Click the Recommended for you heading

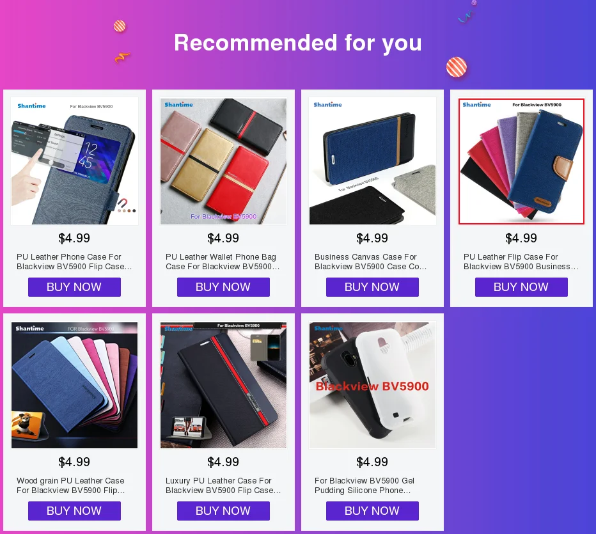[x=298, y=43]
